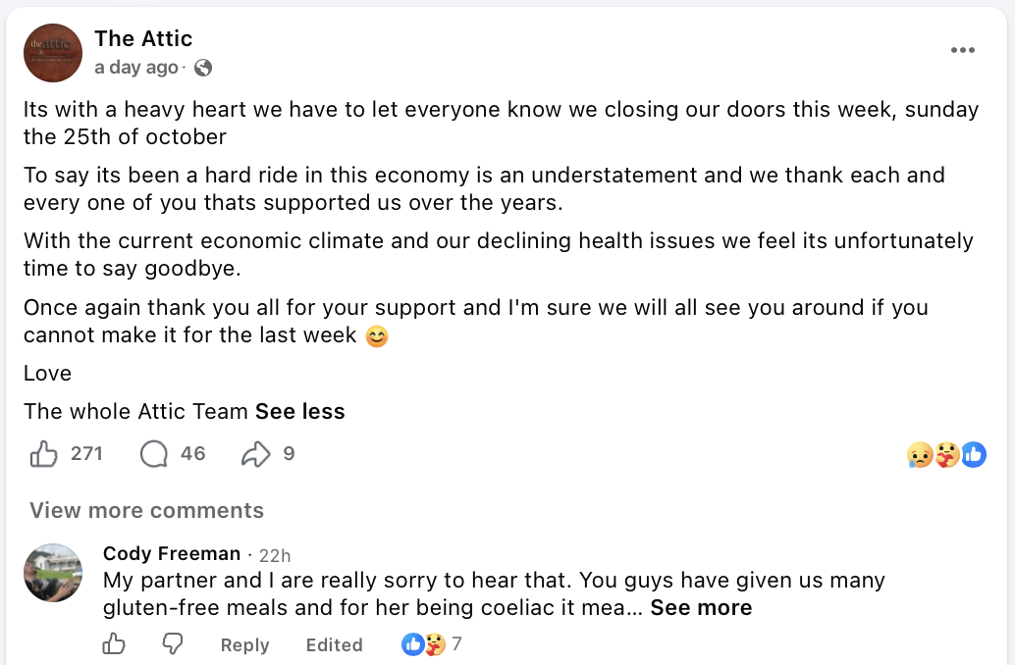Viewport: 1015px width, 665px height.
Task: Like Cody Freeman's comment thumbs-up
Action: 114,644
